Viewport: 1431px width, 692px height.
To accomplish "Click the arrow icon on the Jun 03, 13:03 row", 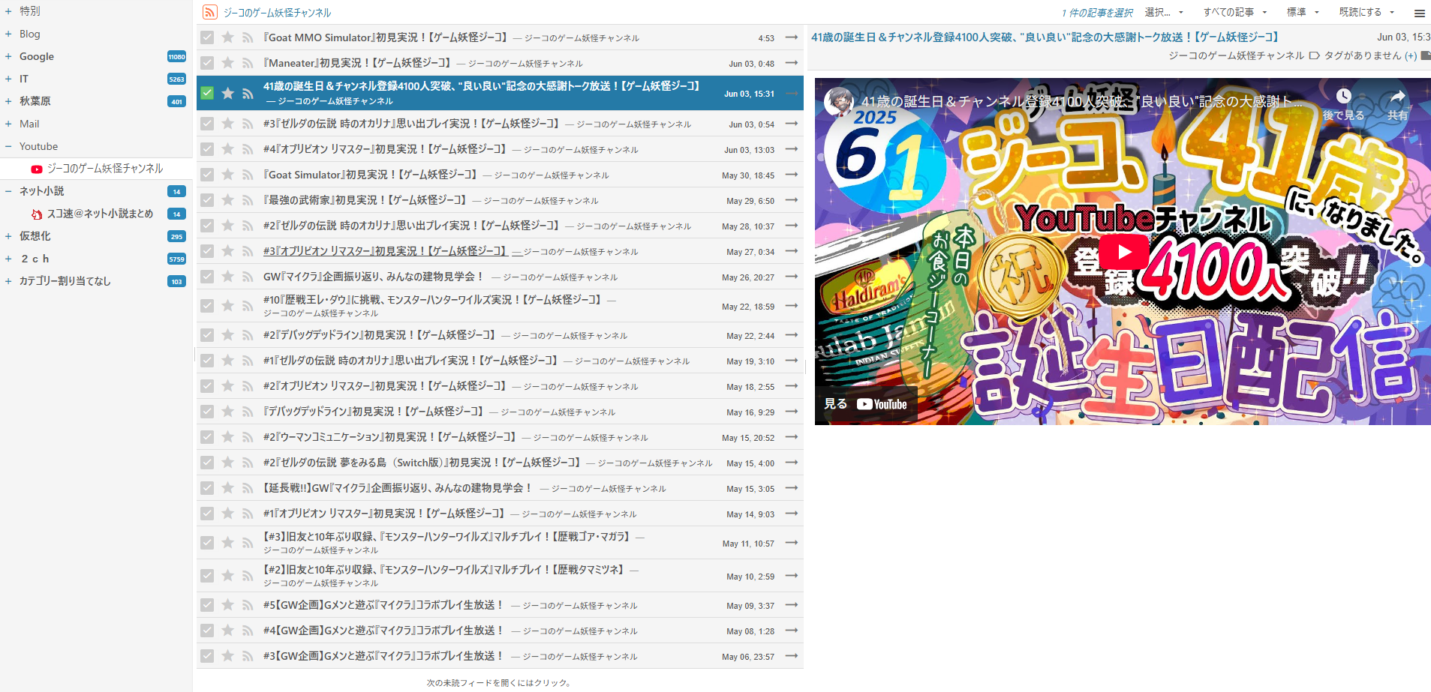I will [x=791, y=149].
